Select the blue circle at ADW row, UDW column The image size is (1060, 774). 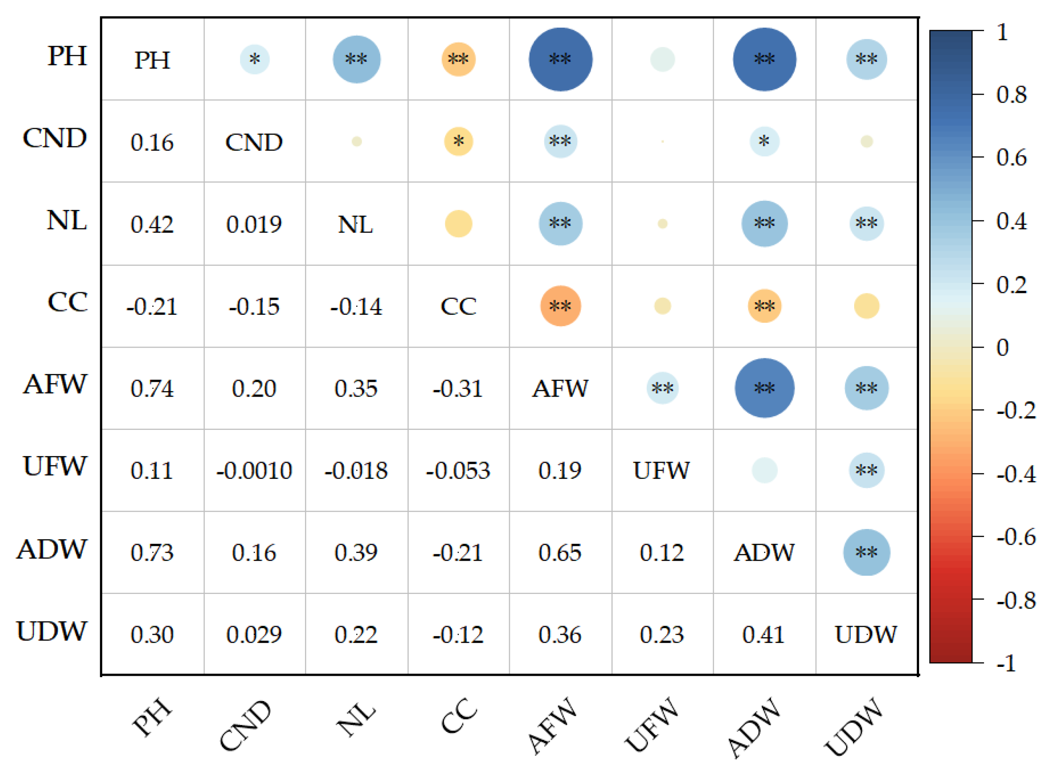[867, 553]
